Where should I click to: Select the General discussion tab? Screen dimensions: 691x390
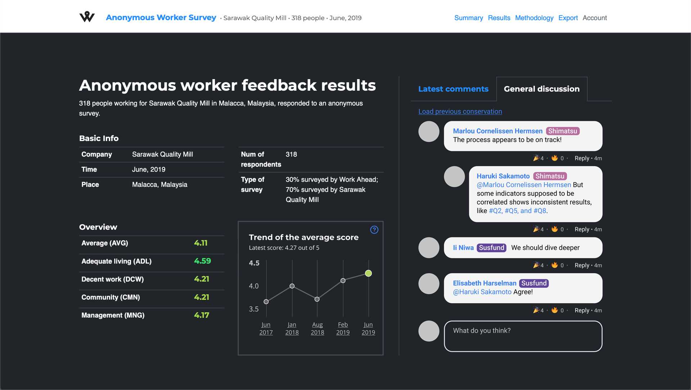[x=542, y=89]
